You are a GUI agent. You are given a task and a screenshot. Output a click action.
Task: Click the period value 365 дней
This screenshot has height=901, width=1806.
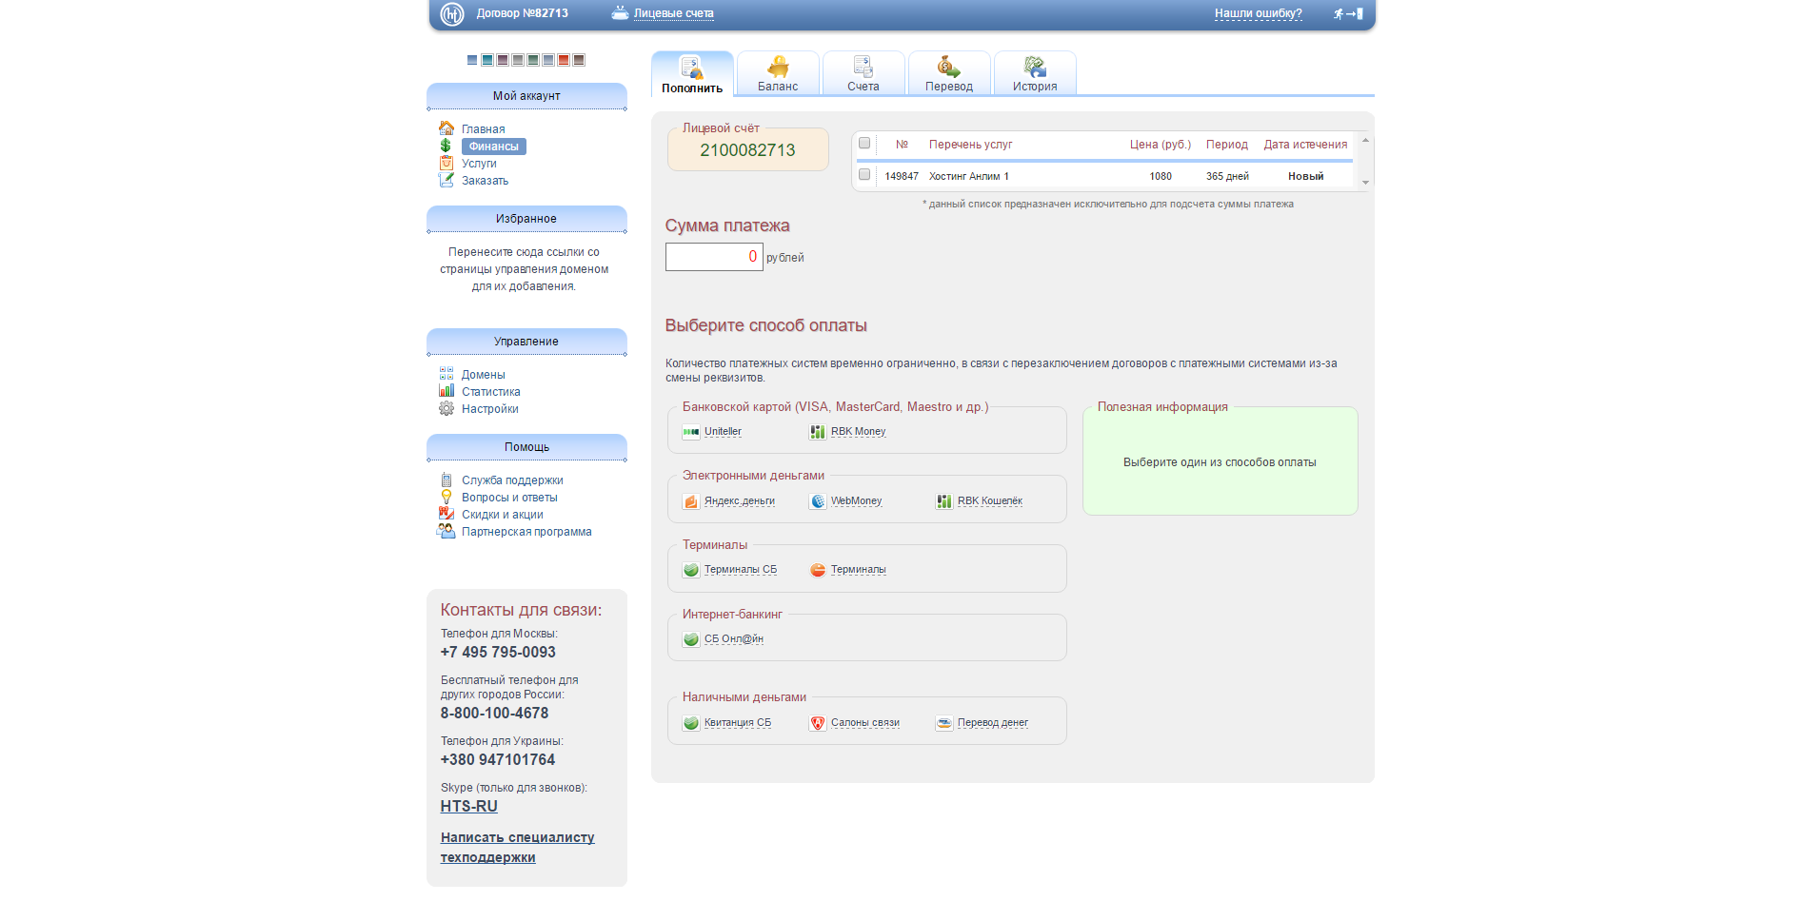pyautogui.click(x=1227, y=176)
